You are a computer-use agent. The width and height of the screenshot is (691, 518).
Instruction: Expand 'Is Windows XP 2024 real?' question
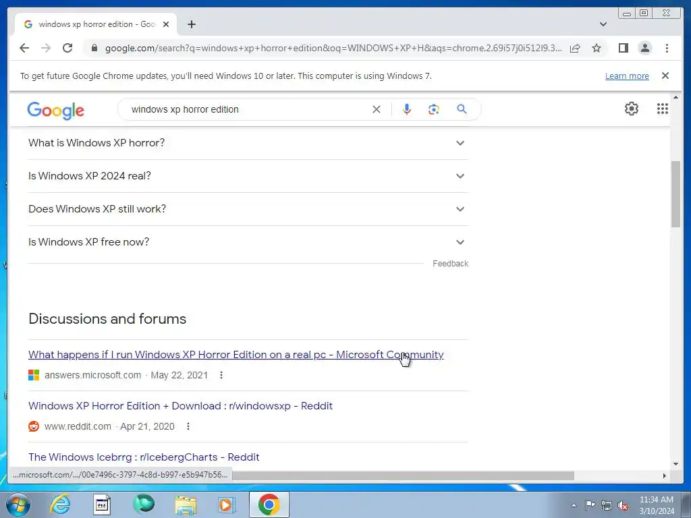(248, 176)
